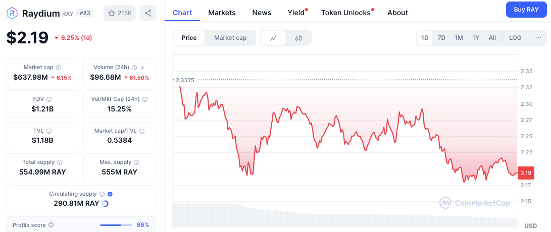Click the FDV info icon
The width and height of the screenshot is (551, 232).
click(x=49, y=99)
